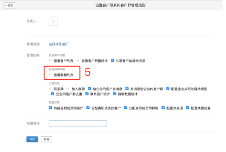
Task: Disable 配置企业成员防骚扰规则 permission
Action: point(168,89)
